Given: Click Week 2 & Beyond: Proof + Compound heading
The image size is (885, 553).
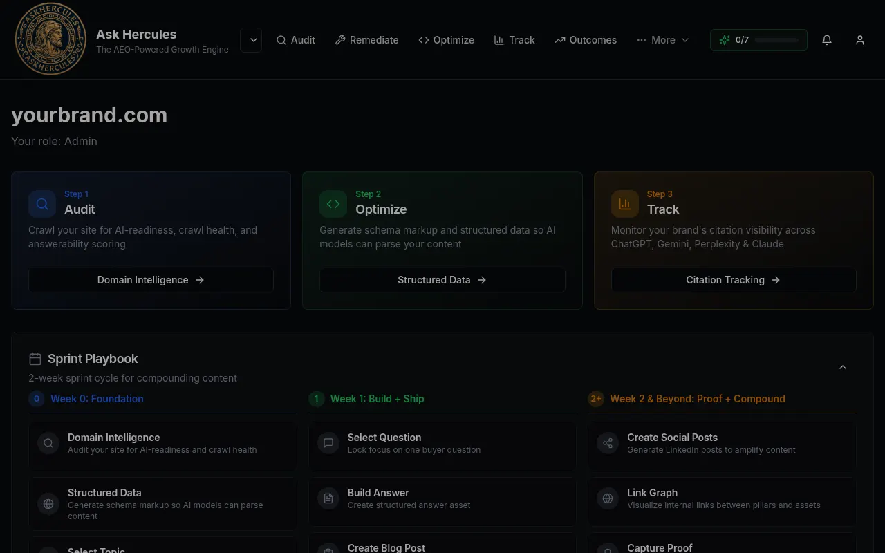Looking at the screenshot, I should tap(698, 399).
